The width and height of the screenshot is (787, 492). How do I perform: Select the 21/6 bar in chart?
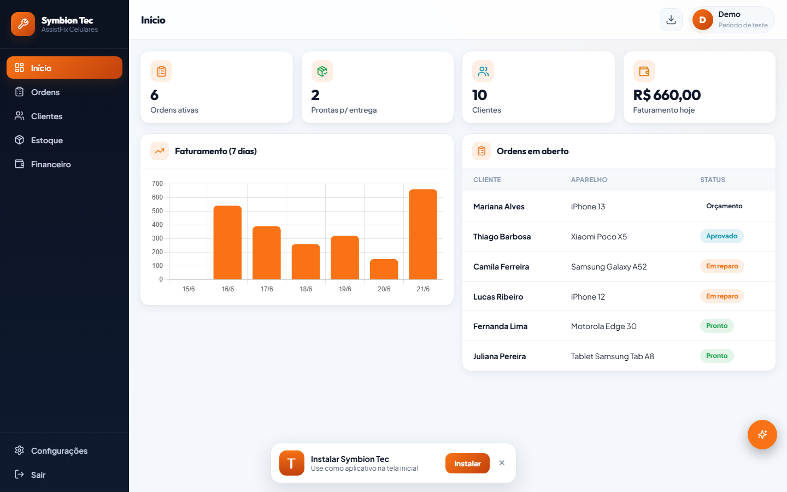pos(423,234)
